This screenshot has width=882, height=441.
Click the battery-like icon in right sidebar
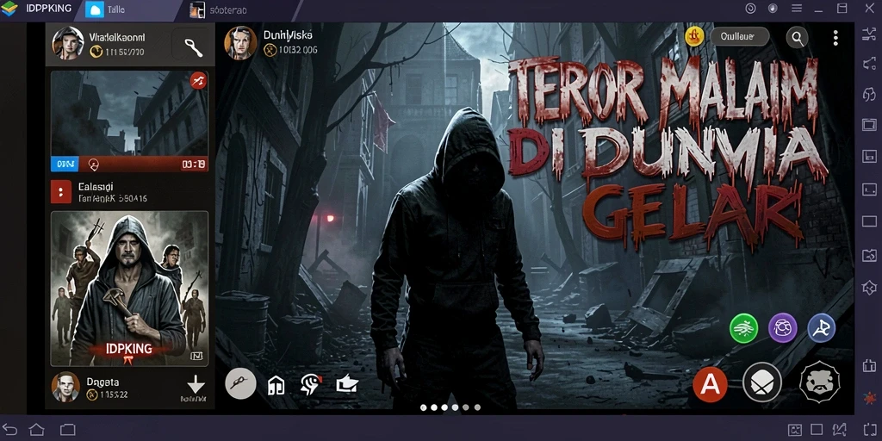pyautogui.click(x=869, y=366)
